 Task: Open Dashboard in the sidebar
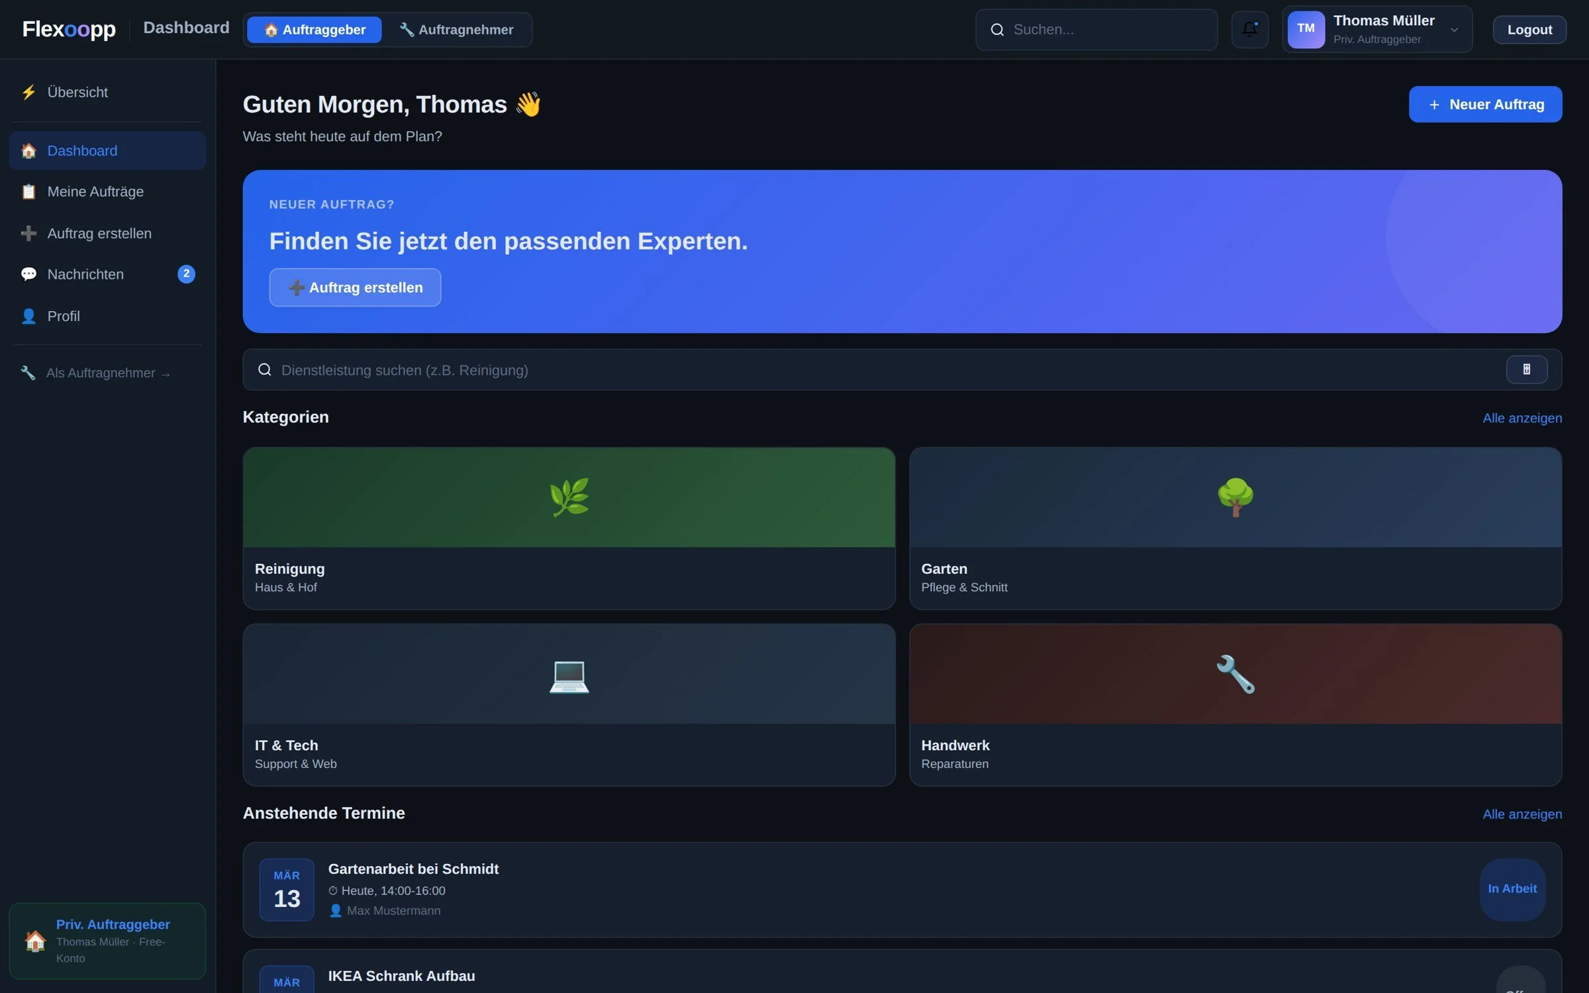coord(107,150)
